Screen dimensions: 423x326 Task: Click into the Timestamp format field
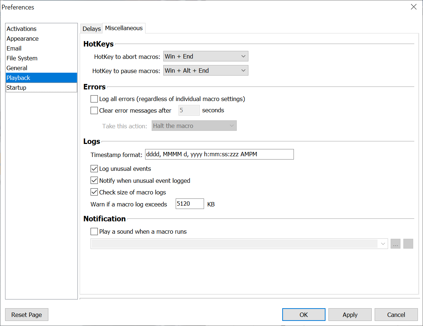click(219, 154)
